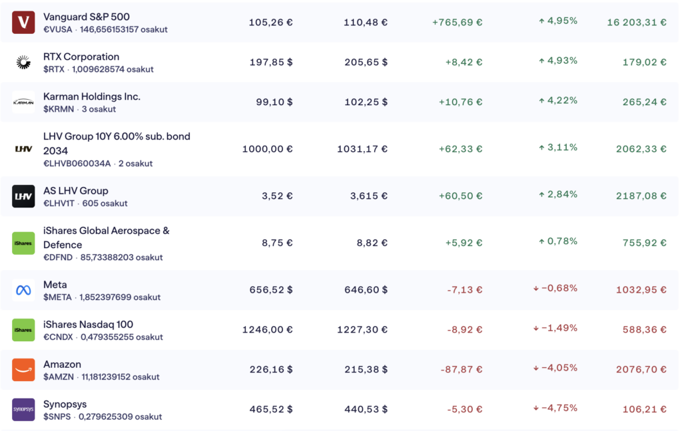Viewport: 682px width, 431px height.
Task: Open the RTX Corporation holding name
Action: coord(81,57)
